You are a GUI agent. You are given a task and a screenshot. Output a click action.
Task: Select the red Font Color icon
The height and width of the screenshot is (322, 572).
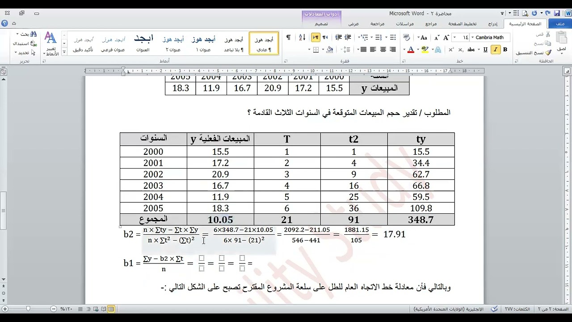(x=411, y=49)
